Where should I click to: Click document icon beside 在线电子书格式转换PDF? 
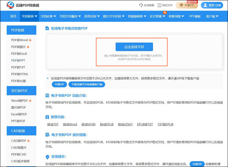(47, 28)
